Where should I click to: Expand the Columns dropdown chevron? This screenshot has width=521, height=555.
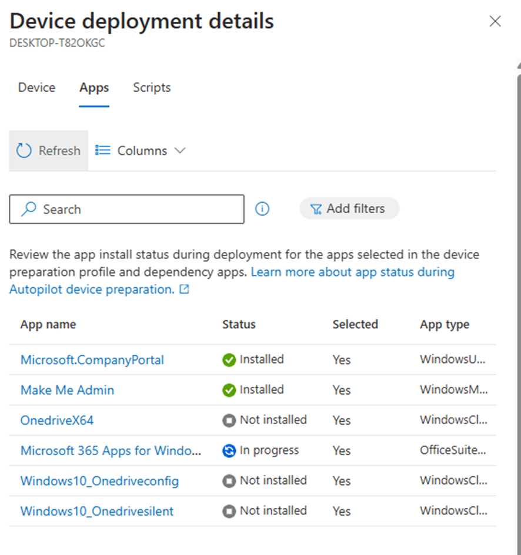point(180,151)
